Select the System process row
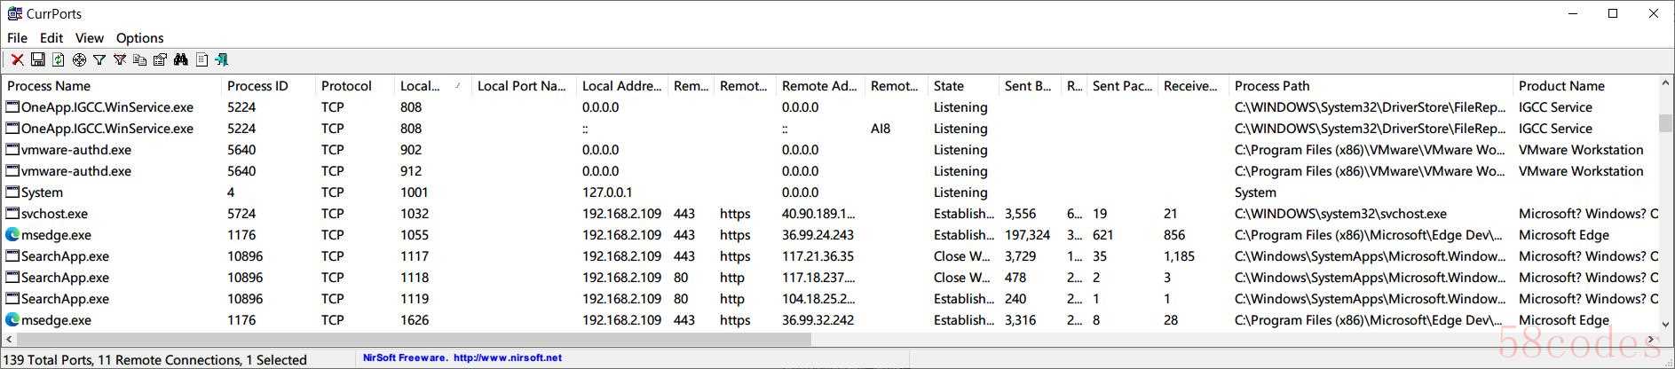Screen dimensions: 1675x369 pyautogui.click(x=831, y=192)
